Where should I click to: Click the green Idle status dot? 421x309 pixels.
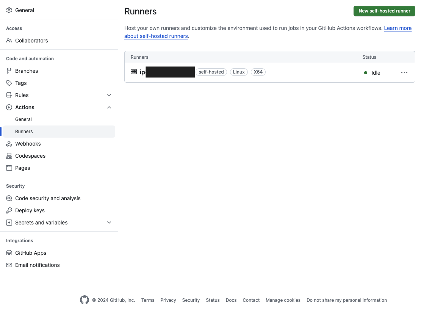coord(365,73)
